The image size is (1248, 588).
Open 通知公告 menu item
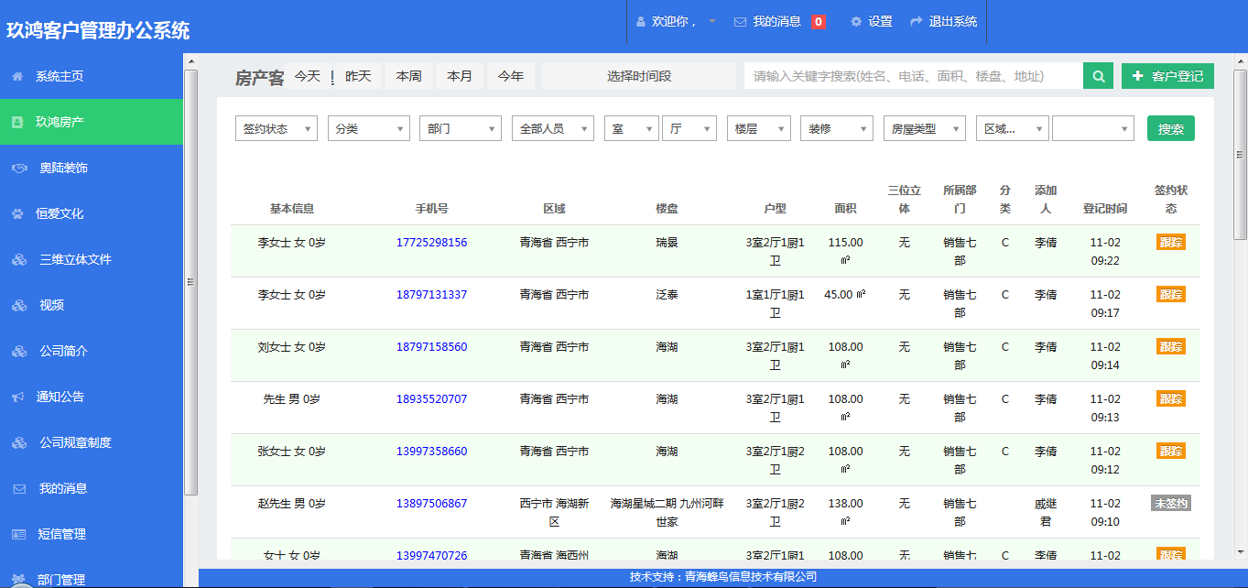click(x=92, y=397)
